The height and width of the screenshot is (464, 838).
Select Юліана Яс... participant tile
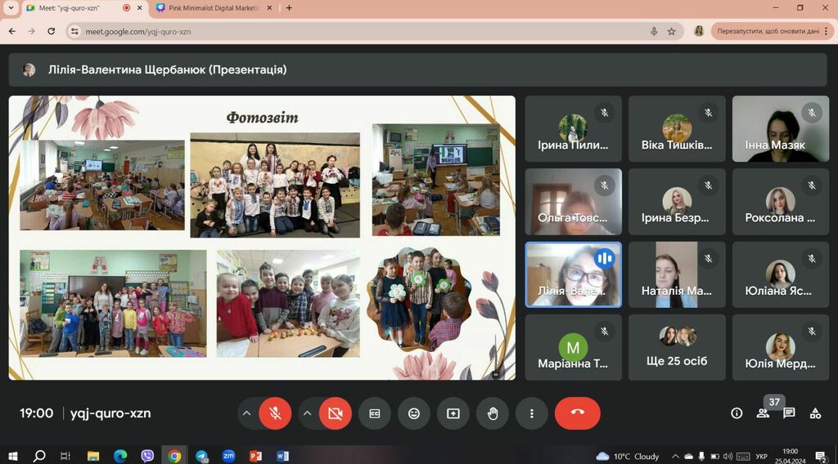pyautogui.click(x=780, y=274)
